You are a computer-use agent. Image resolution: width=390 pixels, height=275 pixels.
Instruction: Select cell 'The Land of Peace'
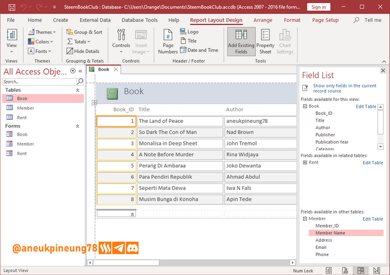(x=180, y=121)
